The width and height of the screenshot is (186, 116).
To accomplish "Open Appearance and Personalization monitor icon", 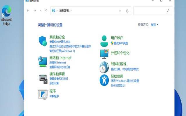I will tap(104, 54).
